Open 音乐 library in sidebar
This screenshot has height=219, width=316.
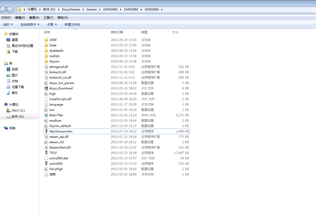[x=15, y=93]
